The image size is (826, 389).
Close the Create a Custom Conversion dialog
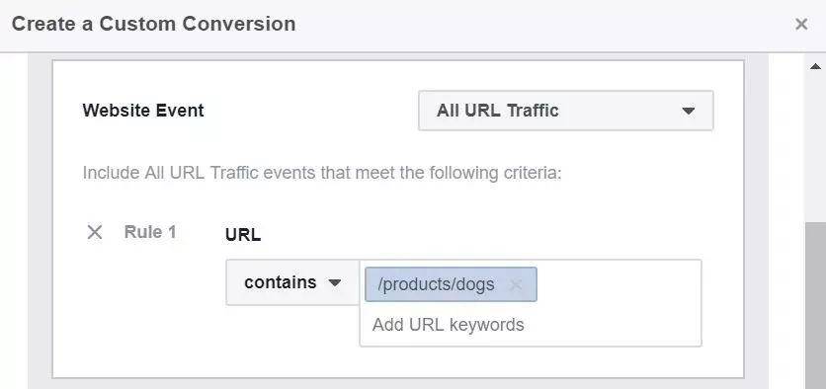(x=801, y=24)
